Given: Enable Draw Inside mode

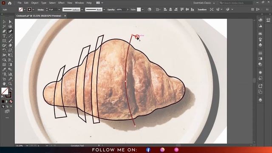Looking at the screenshot, I should [x=11, y=106].
